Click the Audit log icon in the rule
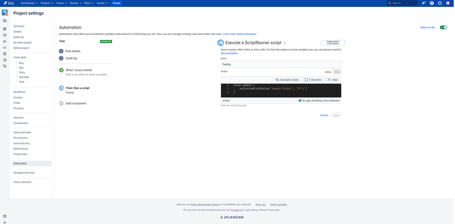 61,58
